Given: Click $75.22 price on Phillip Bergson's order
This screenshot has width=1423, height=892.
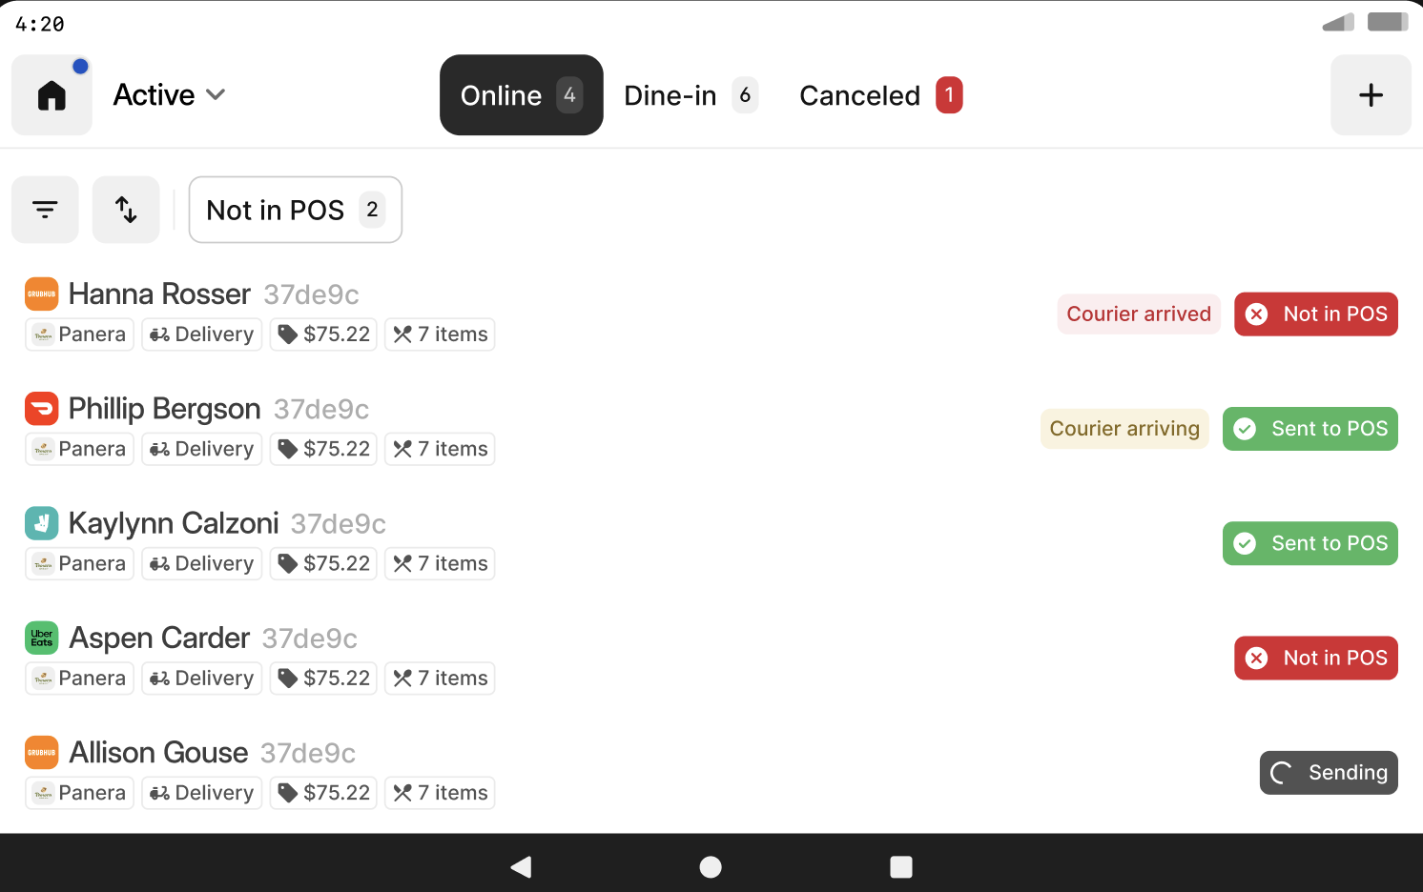Looking at the screenshot, I should tap(323, 449).
